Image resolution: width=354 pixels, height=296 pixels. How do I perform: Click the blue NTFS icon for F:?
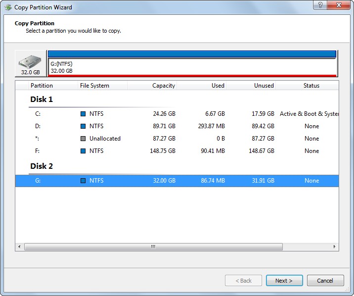83,151
